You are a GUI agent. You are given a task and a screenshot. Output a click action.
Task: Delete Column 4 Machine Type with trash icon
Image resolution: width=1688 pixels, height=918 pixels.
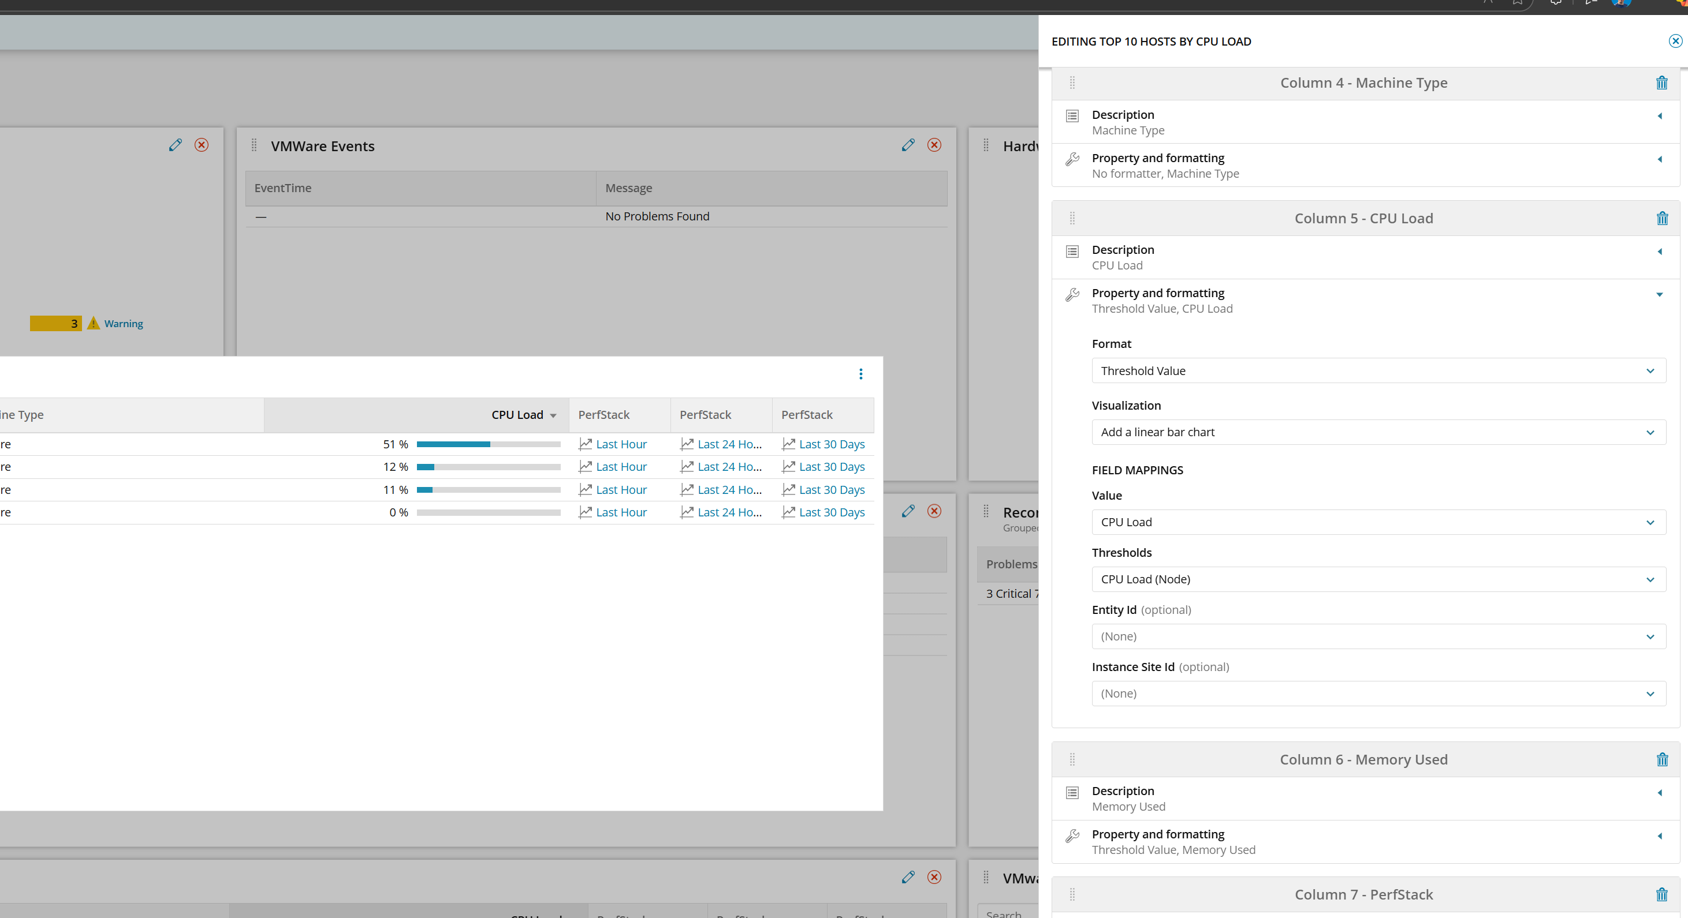click(1661, 83)
